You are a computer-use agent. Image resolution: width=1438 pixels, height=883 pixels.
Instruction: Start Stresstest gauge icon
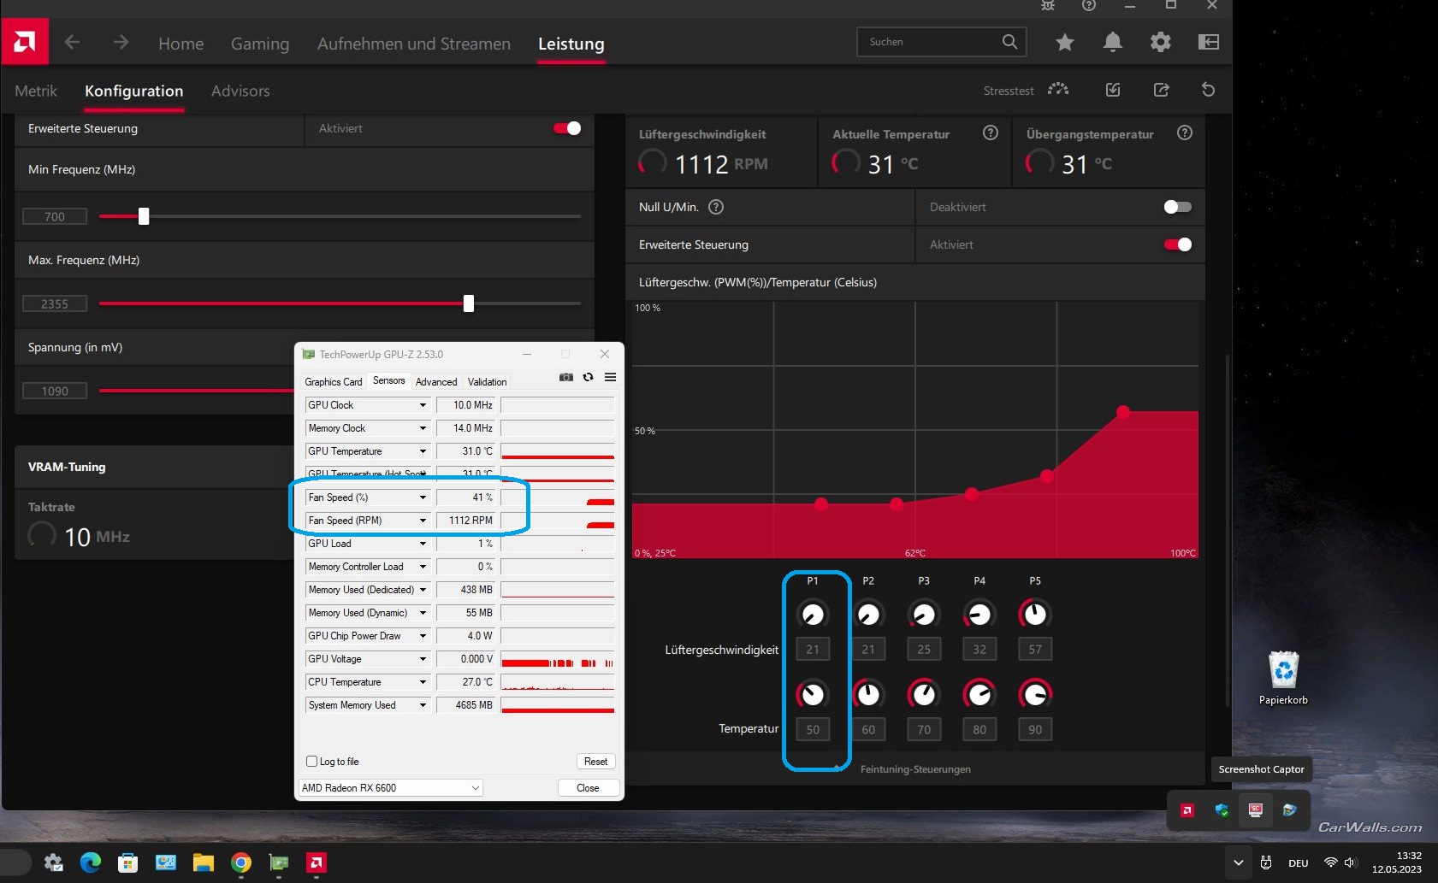point(1058,89)
